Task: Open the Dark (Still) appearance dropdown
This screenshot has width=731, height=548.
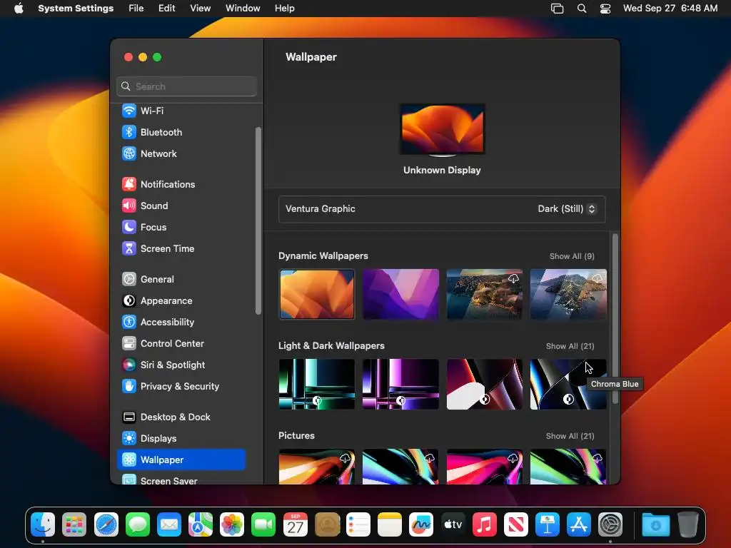Action: [566, 209]
